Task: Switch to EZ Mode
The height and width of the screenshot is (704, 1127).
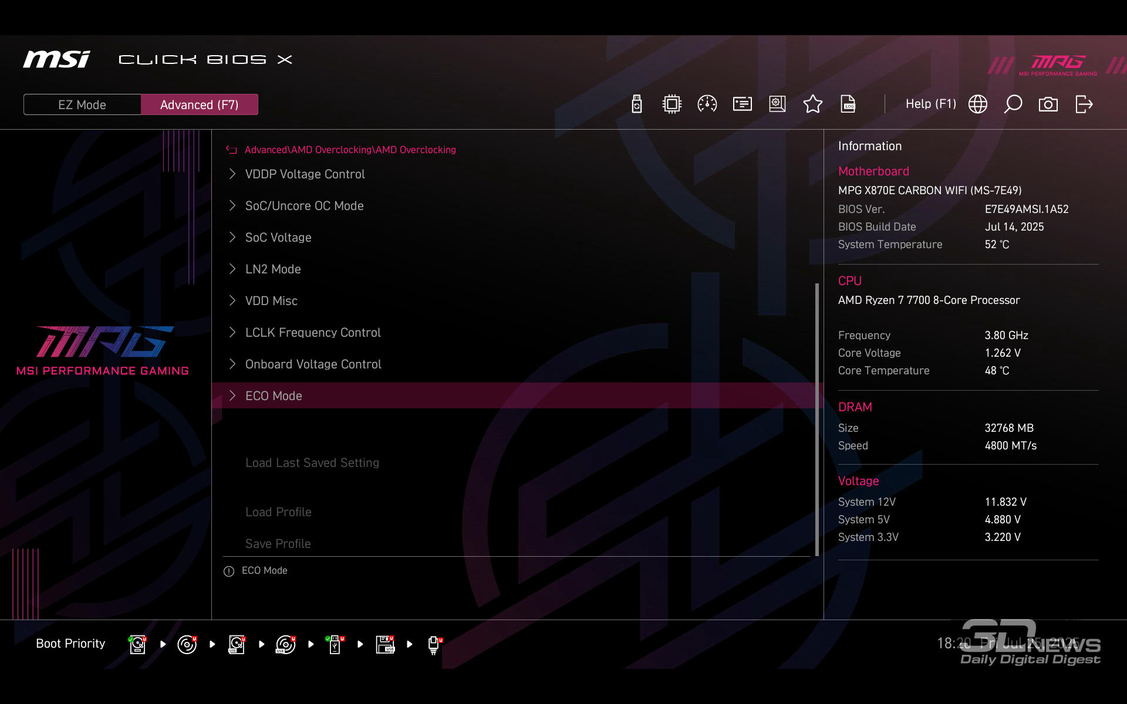Action: (82, 104)
